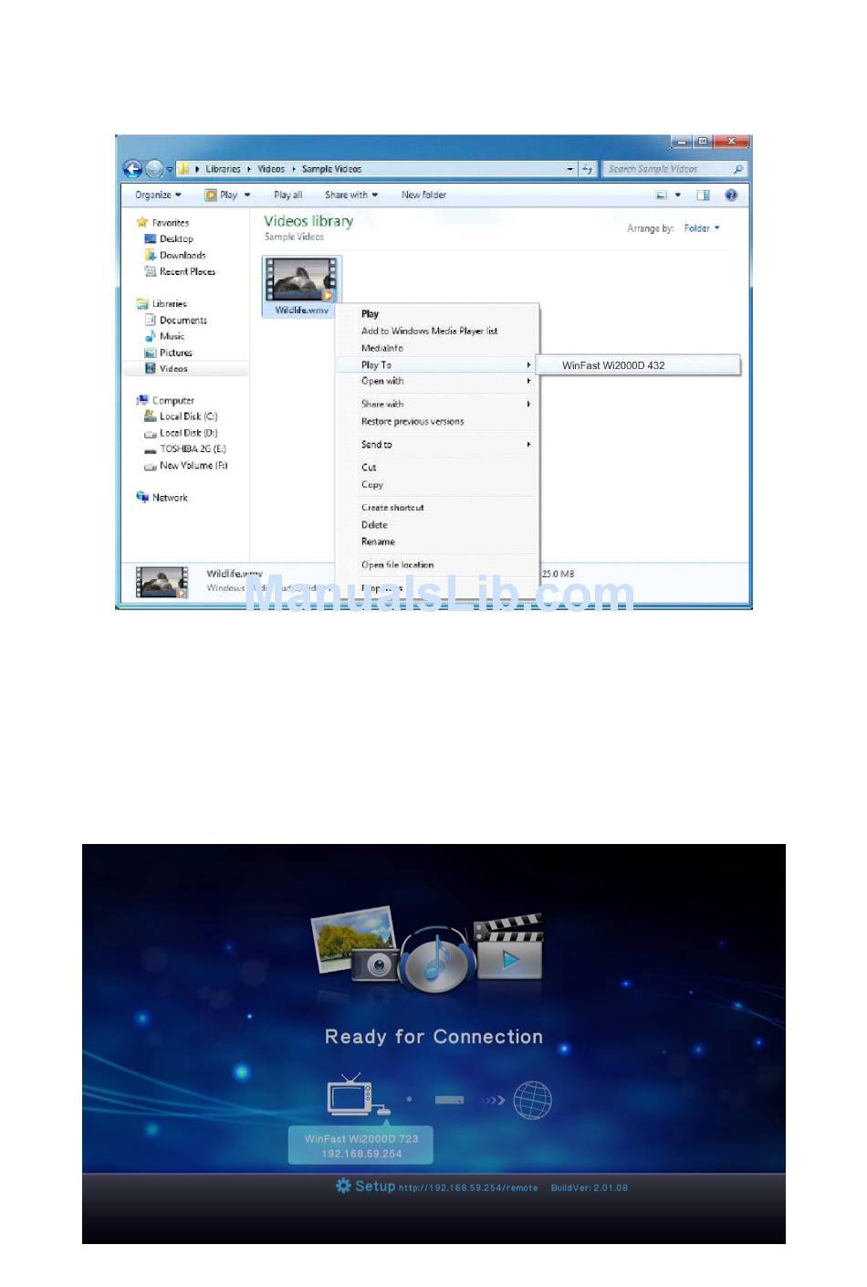The width and height of the screenshot is (867, 1287).
Task: Click Videos in the address breadcrumb
Action: (x=271, y=169)
